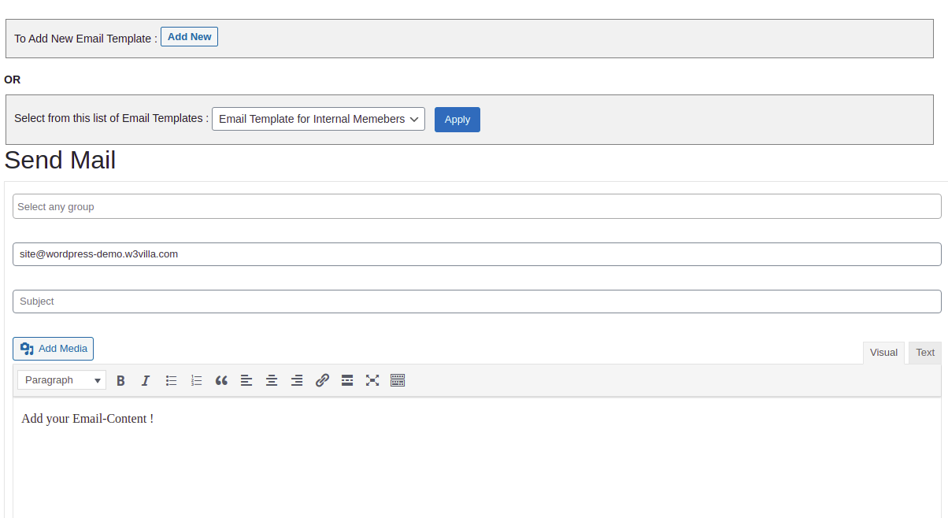Insert Read More tag
Image resolution: width=948 pixels, height=518 pixels.
point(347,380)
